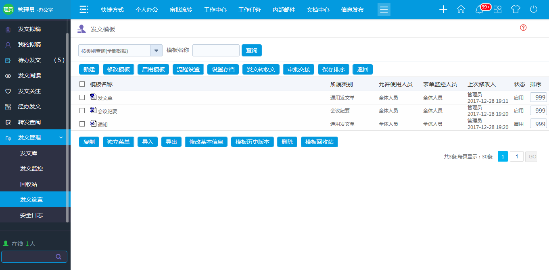Viewport: 549px width, 270px height.
Task: Click the home icon in the top bar
Action: (461, 9)
